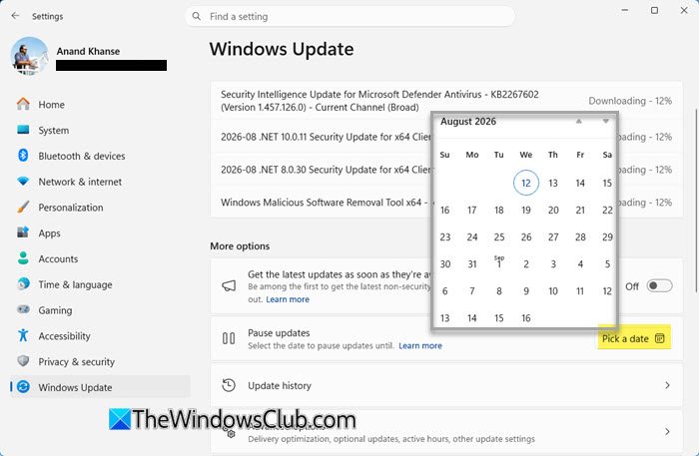Open Accessibility settings label
699x456 pixels.
click(x=64, y=336)
